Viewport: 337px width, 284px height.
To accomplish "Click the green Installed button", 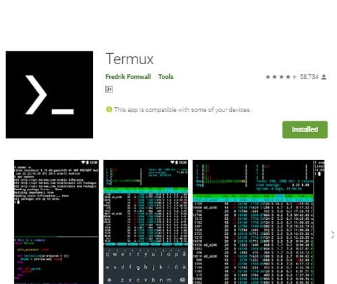I will click(305, 130).
